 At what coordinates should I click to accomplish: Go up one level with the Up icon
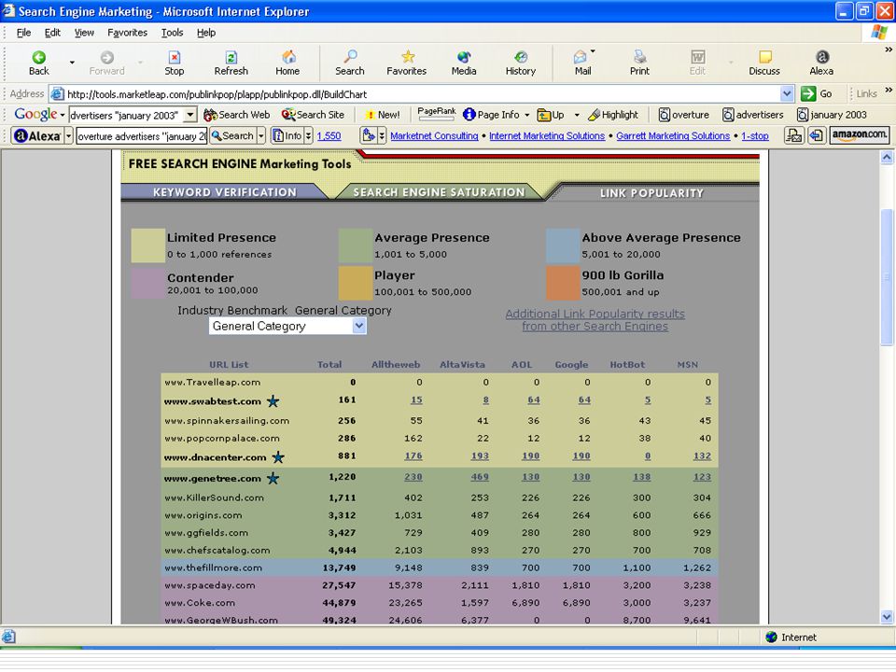(x=543, y=115)
